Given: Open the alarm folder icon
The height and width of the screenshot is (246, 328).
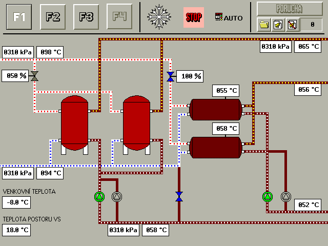Looking at the screenshot, I should tap(264, 24).
